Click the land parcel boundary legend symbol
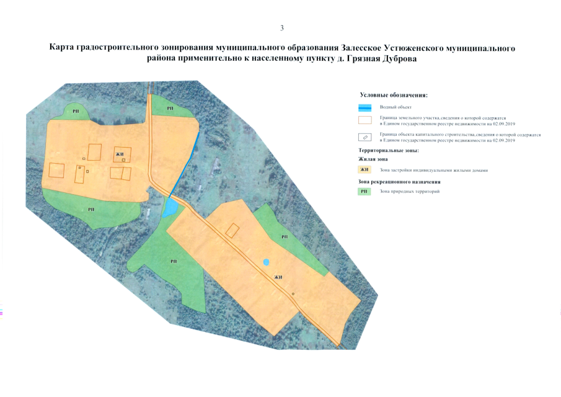Viewport: 561px width, 397px height. (x=364, y=120)
